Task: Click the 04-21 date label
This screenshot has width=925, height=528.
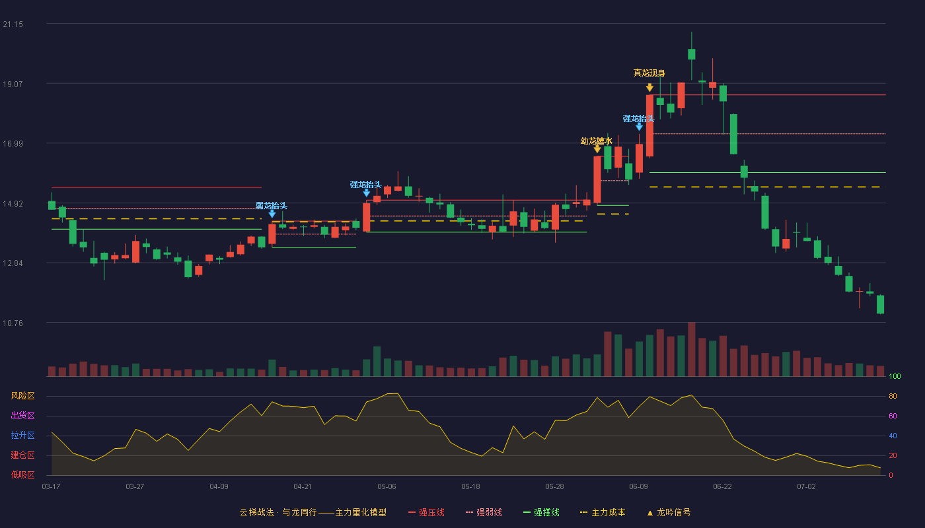Action: point(303,486)
